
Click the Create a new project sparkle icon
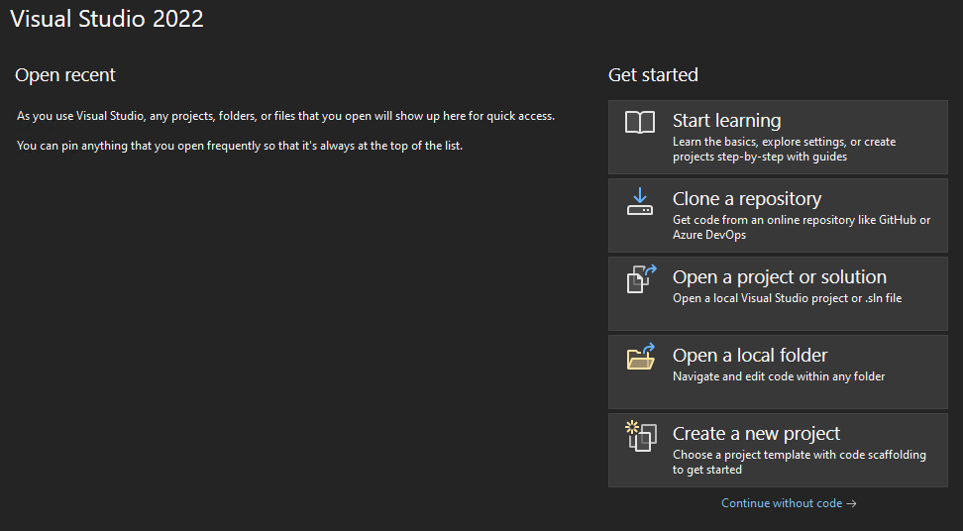[x=641, y=436]
